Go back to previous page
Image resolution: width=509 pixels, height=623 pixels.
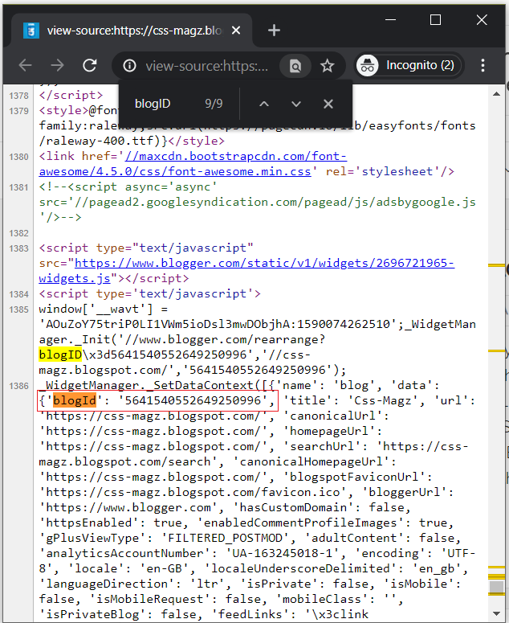(26, 65)
